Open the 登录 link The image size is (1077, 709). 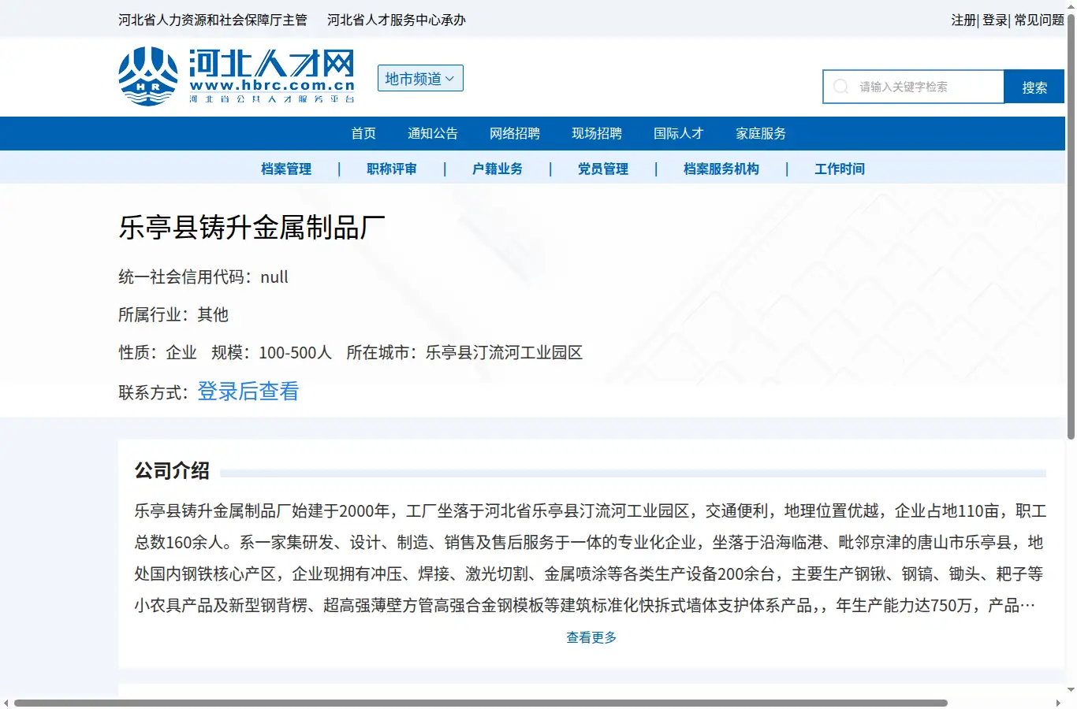tap(995, 20)
